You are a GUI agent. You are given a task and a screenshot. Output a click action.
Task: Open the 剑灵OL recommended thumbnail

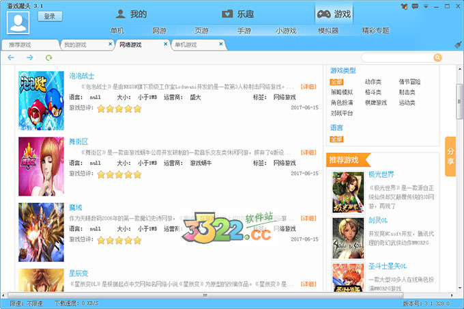point(348,238)
